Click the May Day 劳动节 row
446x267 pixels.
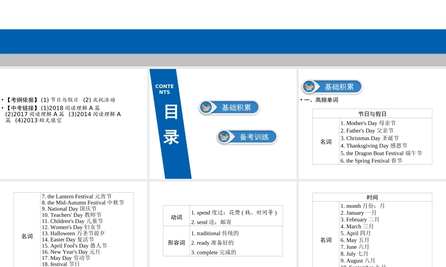[x=66, y=258]
